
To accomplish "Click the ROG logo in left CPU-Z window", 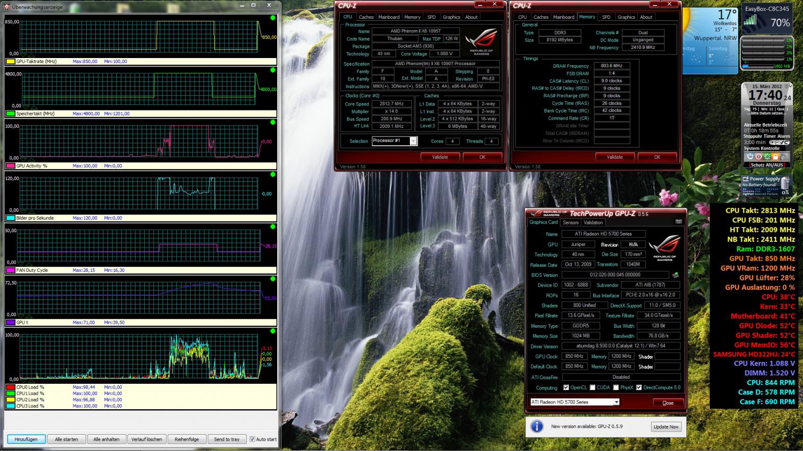I will pyautogui.click(x=481, y=41).
